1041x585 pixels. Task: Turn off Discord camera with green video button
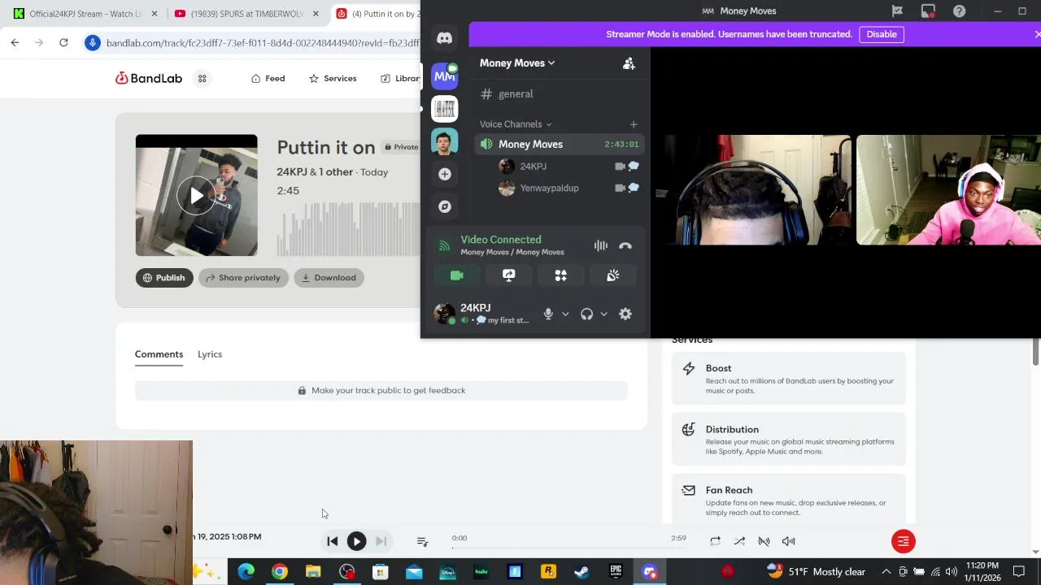pos(457,275)
